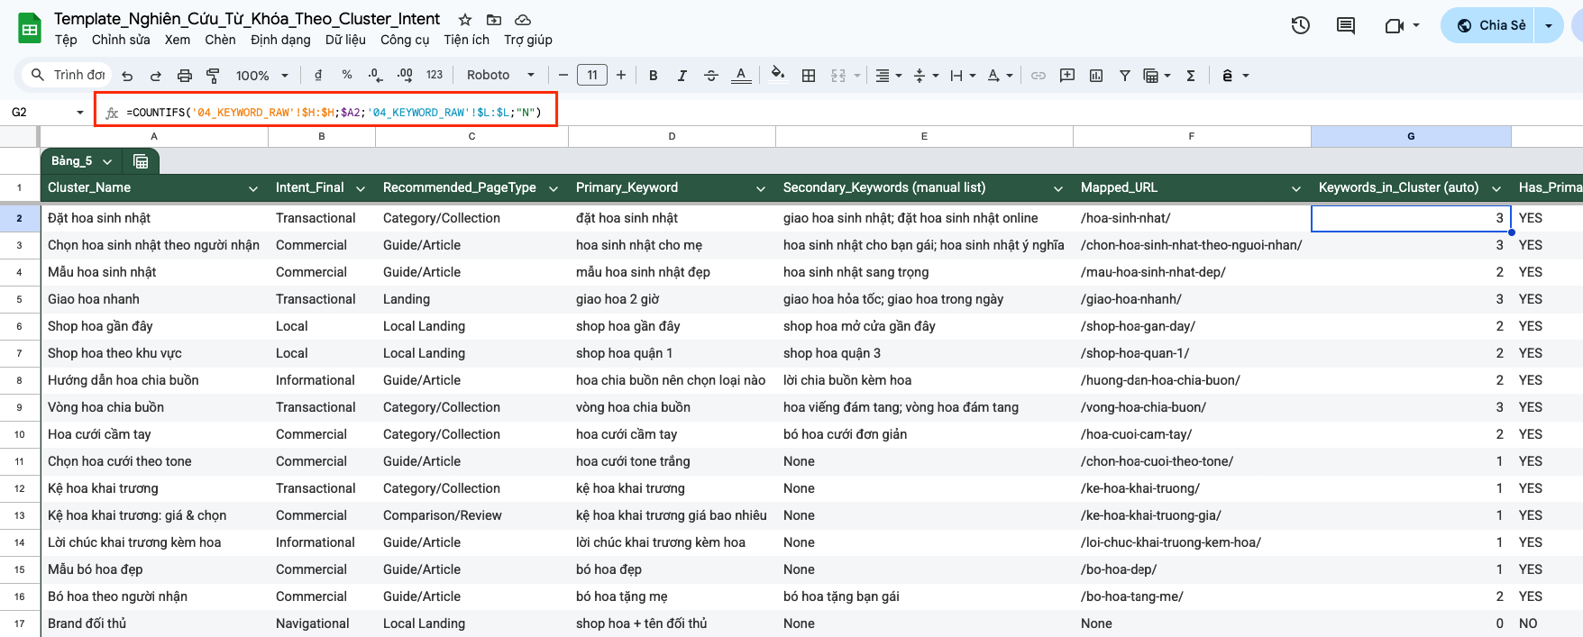The height and width of the screenshot is (637, 1583).
Task: Click the font size field showing 11
Action: pyautogui.click(x=592, y=75)
